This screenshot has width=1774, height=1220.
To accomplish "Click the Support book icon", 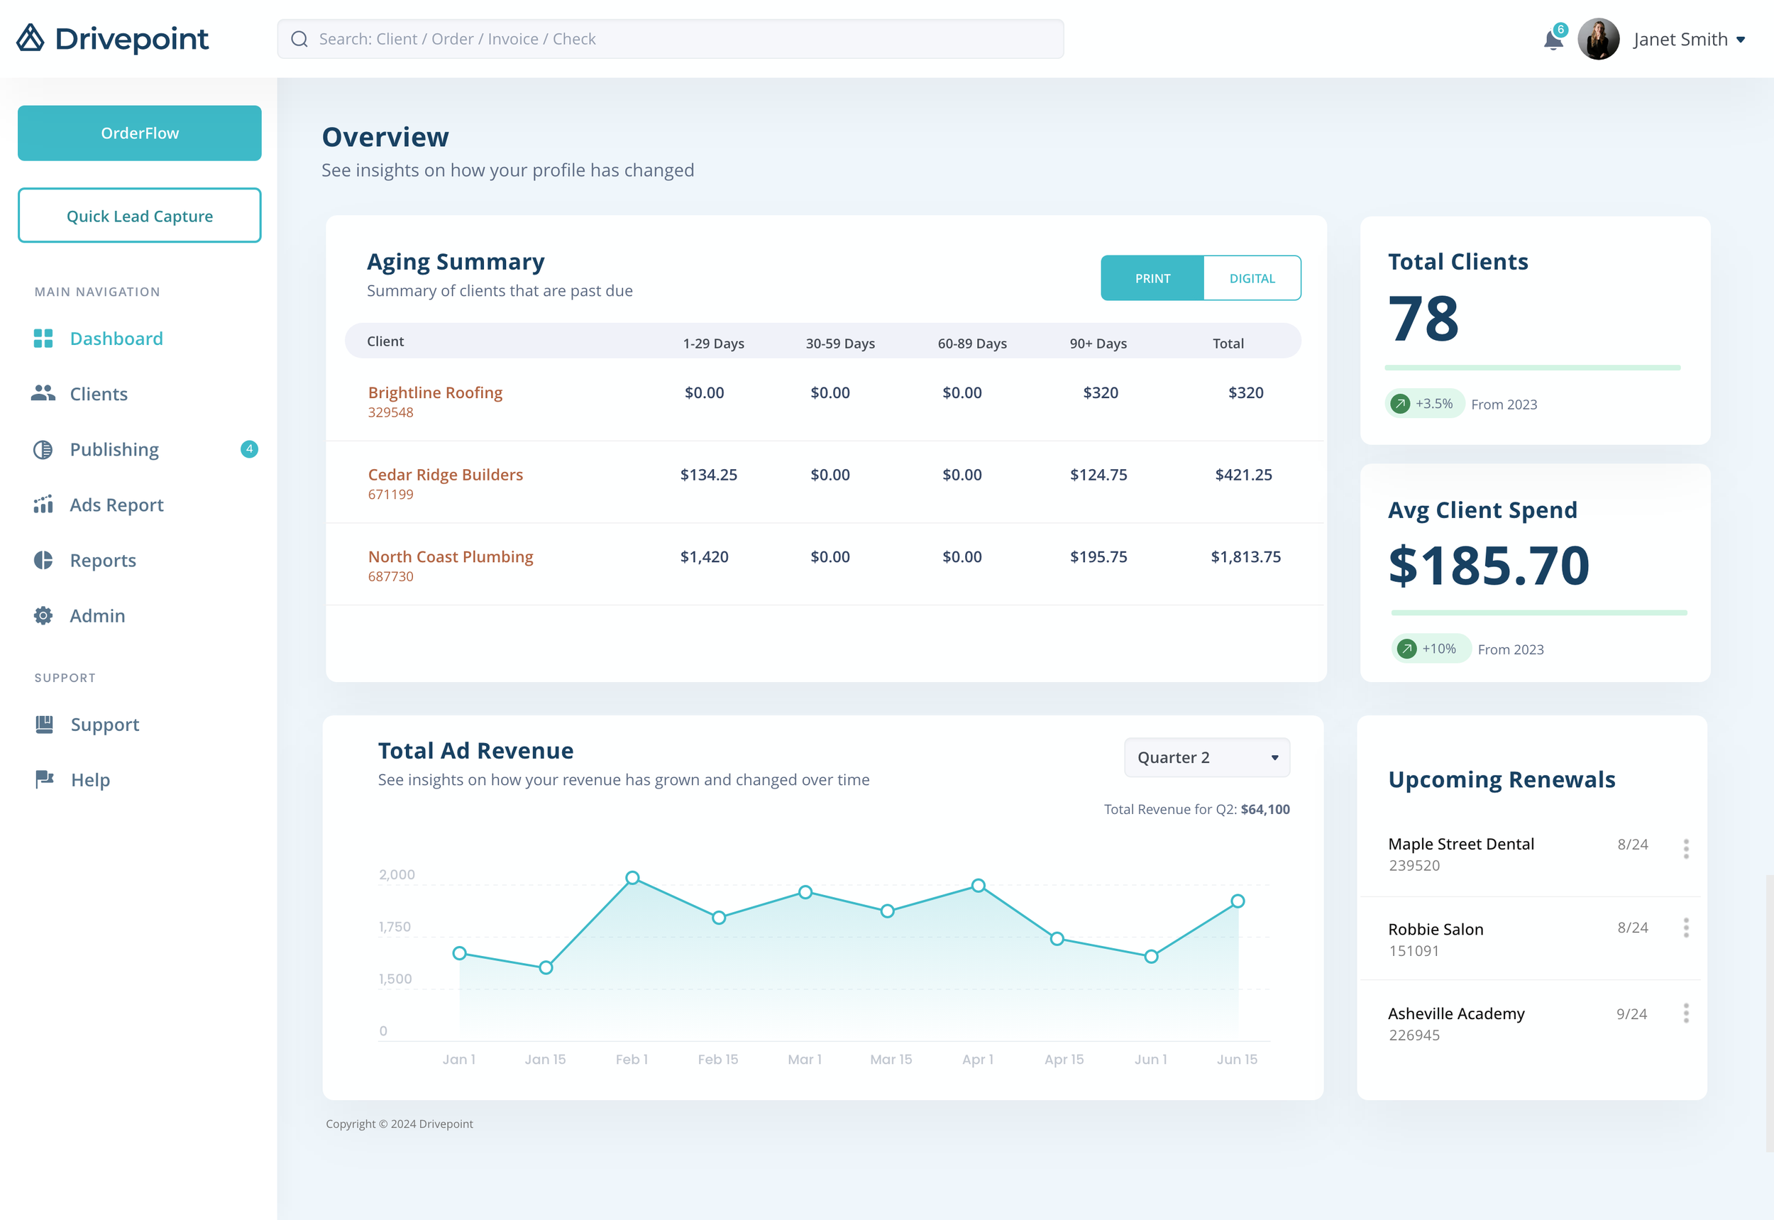I will pyautogui.click(x=44, y=724).
